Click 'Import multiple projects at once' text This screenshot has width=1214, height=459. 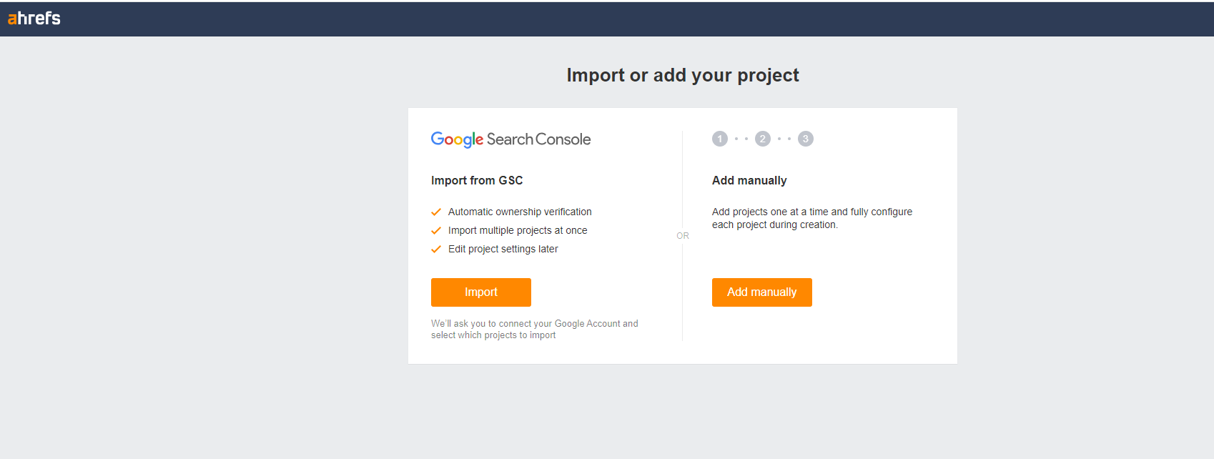pyautogui.click(x=518, y=230)
